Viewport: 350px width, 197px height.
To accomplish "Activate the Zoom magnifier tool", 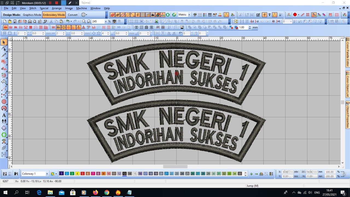I will click(x=84, y=21).
